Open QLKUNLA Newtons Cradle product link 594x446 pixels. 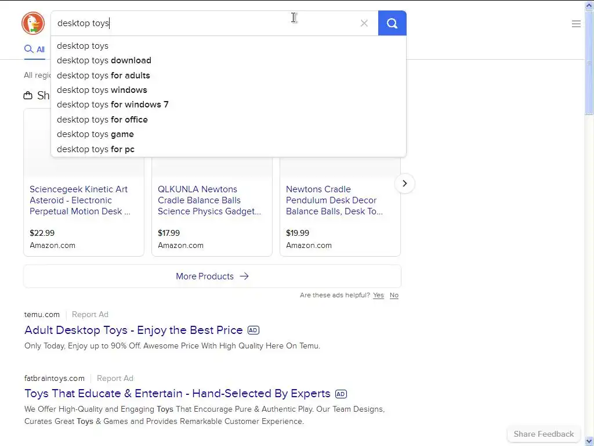(x=209, y=200)
